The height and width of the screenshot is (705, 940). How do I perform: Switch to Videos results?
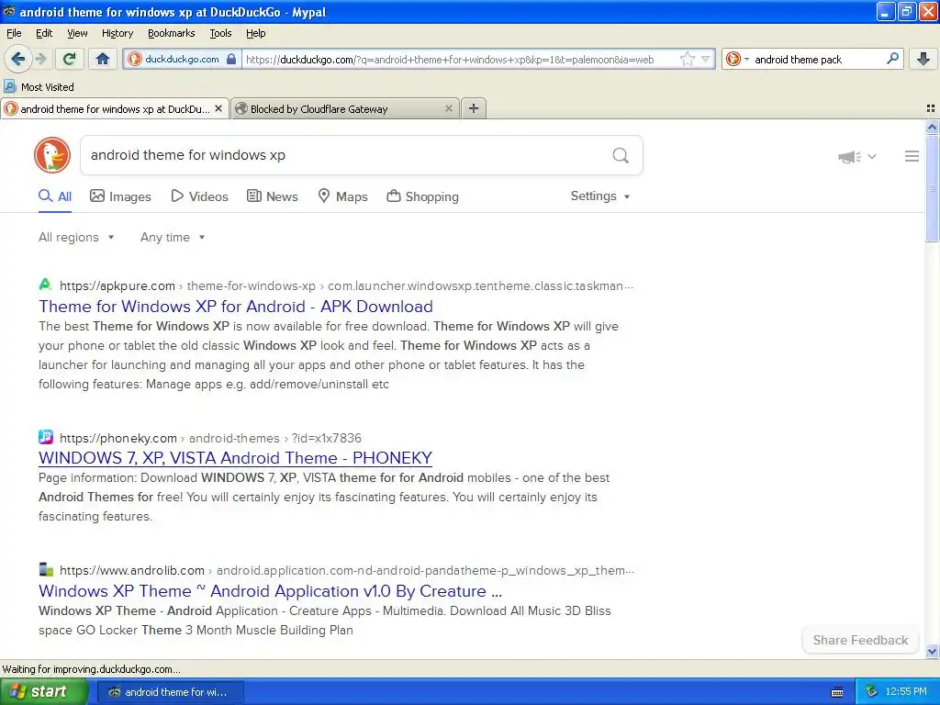(x=199, y=196)
